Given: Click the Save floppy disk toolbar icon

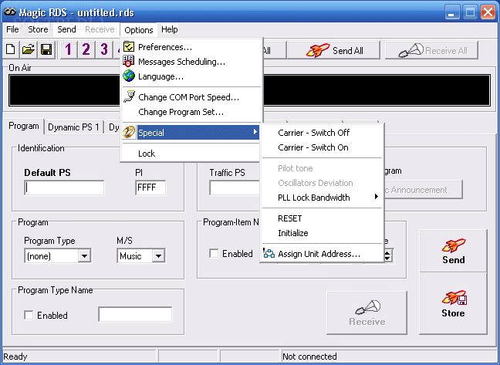Looking at the screenshot, I should coord(46,49).
